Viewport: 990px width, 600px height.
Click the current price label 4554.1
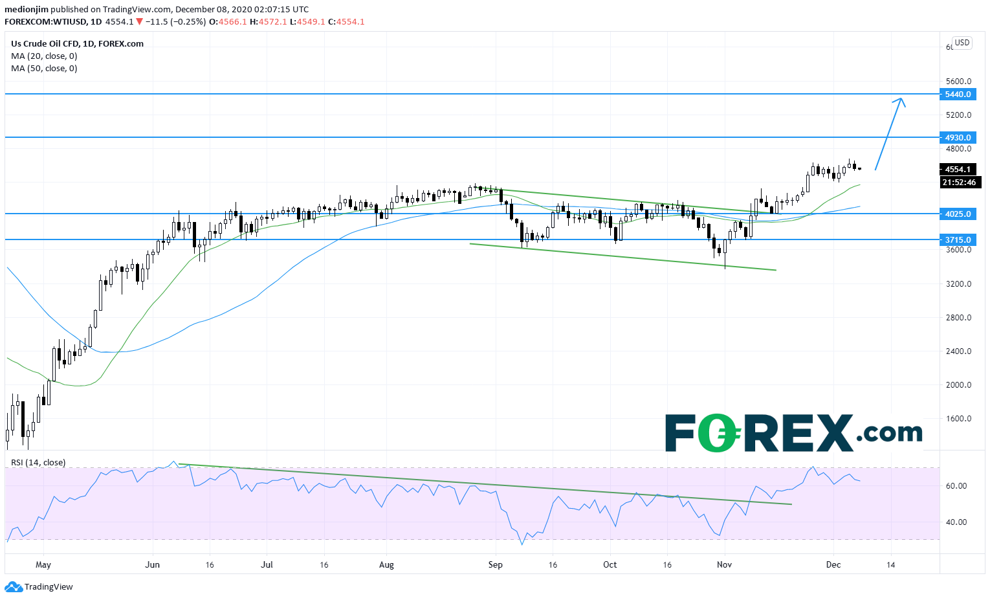[958, 170]
